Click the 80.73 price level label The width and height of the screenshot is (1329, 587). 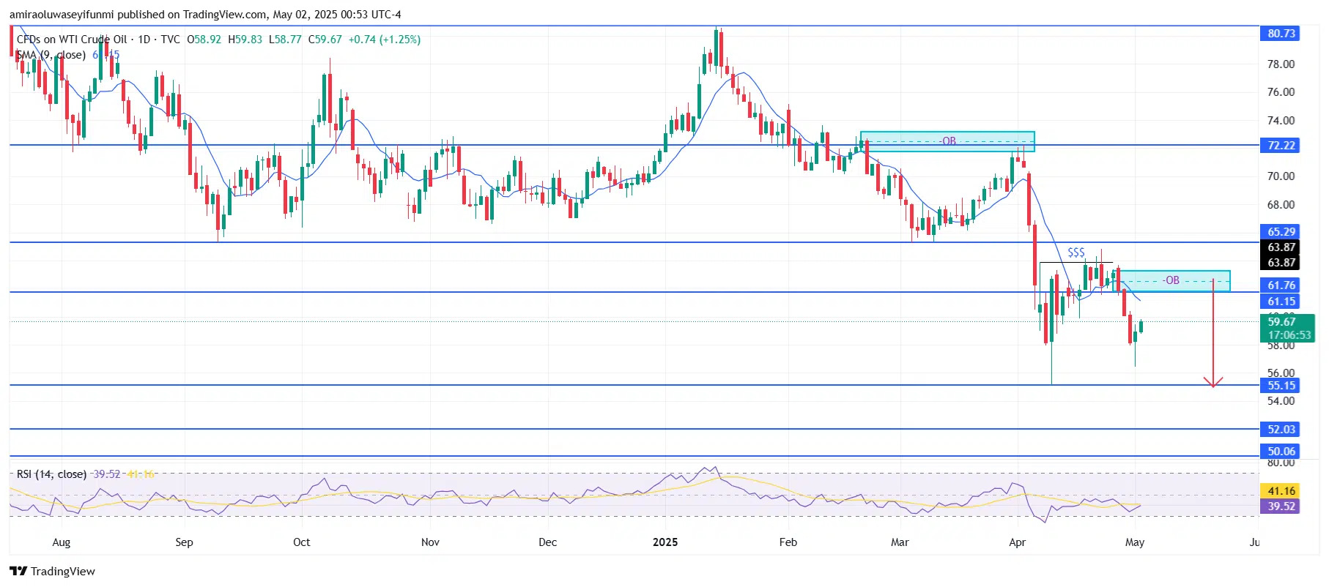pos(1280,34)
